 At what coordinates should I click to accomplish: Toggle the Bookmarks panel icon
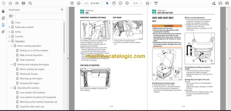pos(3,25)
